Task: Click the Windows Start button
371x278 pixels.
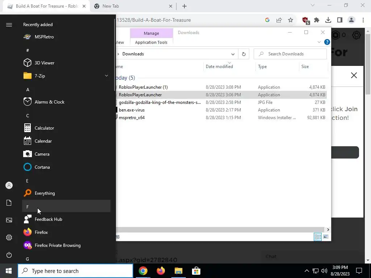Action: tap(9, 271)
